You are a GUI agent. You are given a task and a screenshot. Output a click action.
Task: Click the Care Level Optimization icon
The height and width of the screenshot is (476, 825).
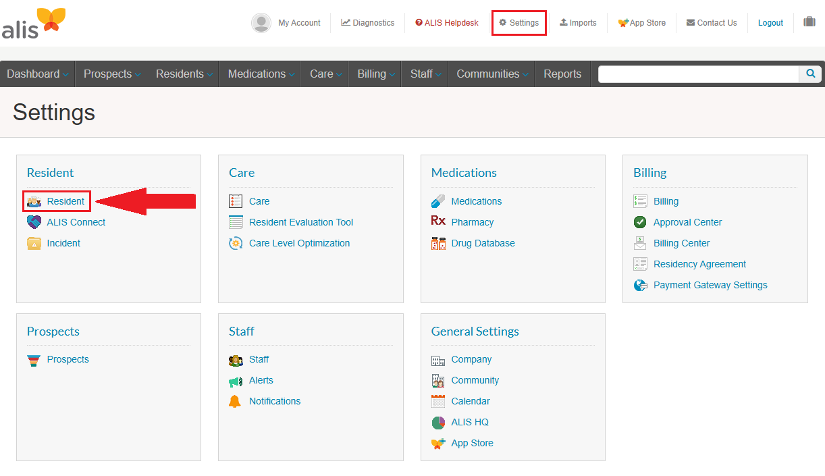tap(236, 244)
